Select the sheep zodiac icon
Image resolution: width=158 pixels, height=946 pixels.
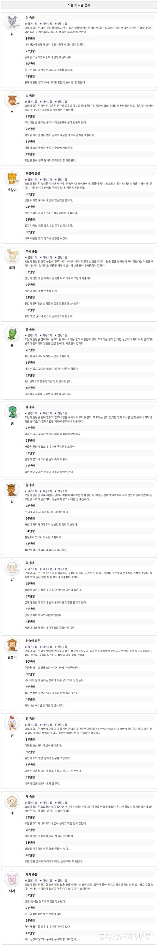coord(12,568)
